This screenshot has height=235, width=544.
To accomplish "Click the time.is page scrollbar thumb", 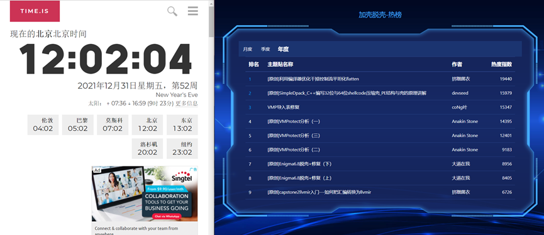I will 211,23.
